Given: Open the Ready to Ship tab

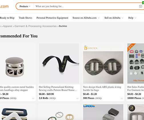Looking at the screenshot, I should click(7, 18).
